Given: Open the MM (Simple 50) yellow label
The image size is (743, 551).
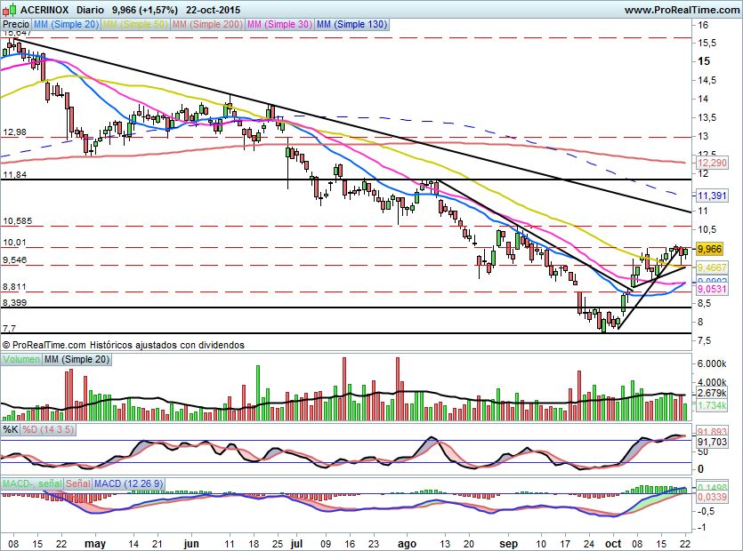Looking at the screenshot, I should pyautogui.click(x=135, y=25).
